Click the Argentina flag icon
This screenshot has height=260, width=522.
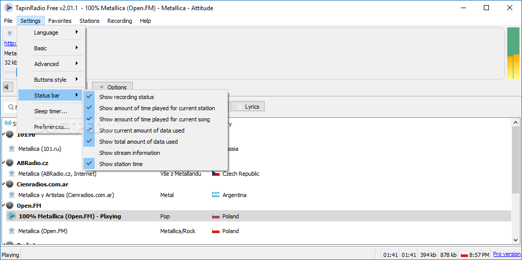(x=216, y=195)
